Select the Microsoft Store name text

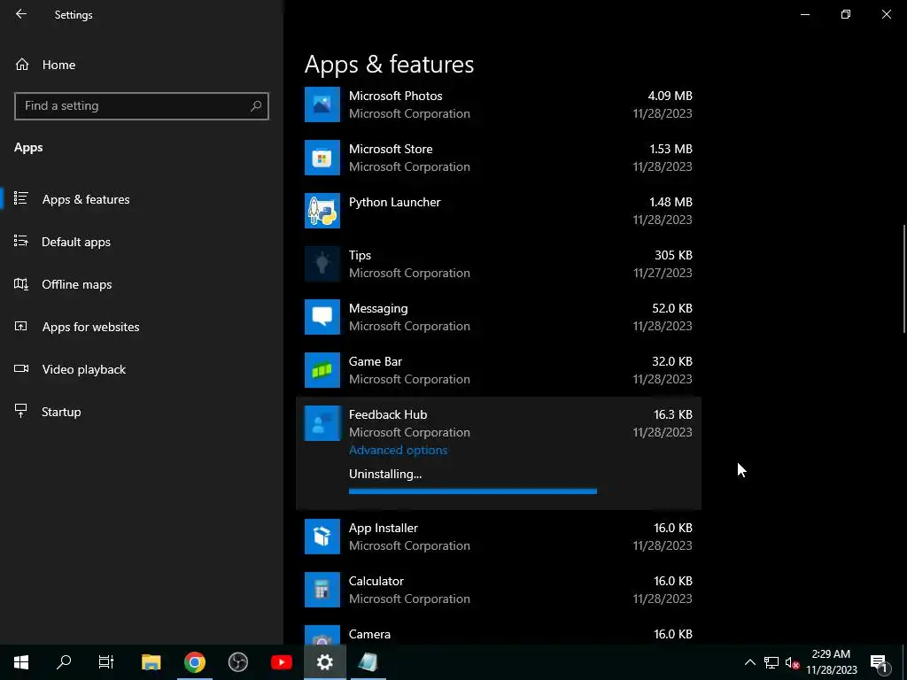[391, 149]
